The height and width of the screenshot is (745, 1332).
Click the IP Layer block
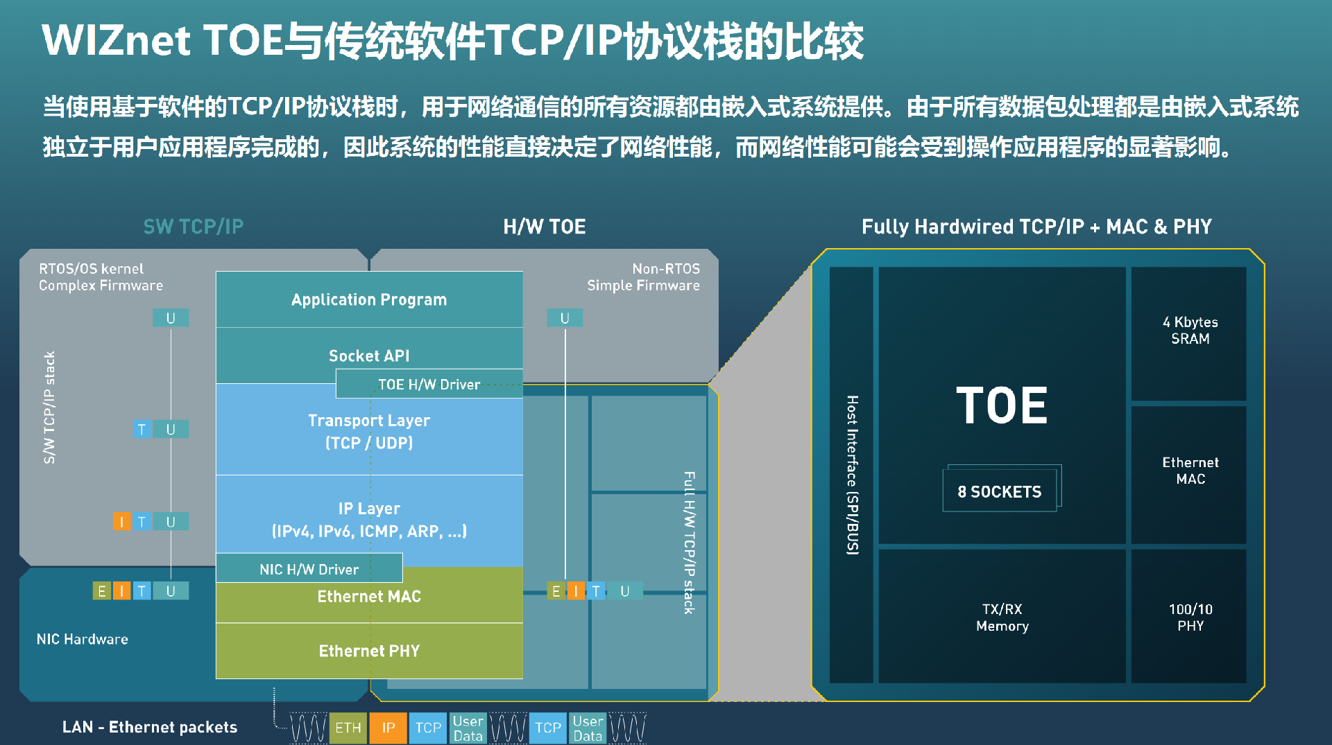(369, 519)
